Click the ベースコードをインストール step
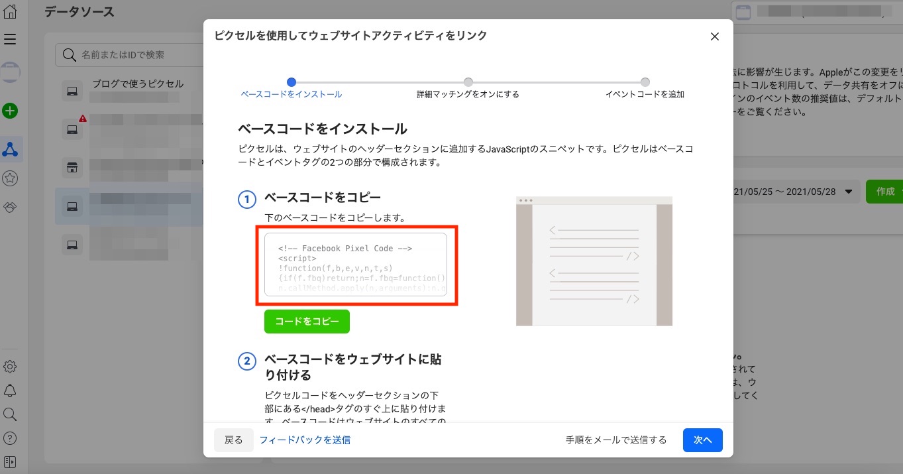Viewport: 903px width, 474px height. (x=292, y=88)
